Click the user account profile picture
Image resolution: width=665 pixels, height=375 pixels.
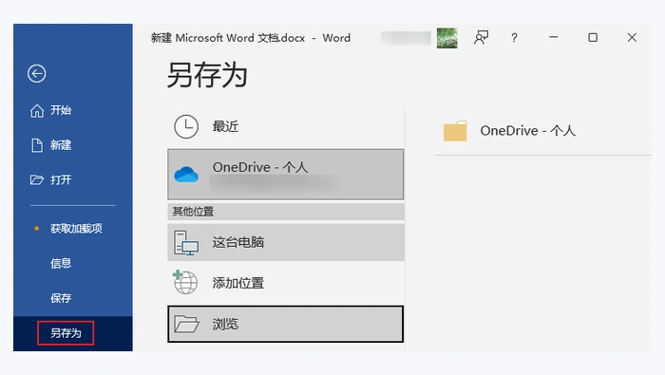coord(447,38)
